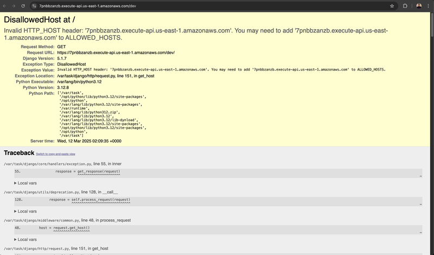This screenshot has height=255, width=434.
Task: Click the /var/task/django/utils/deprecation.py file path
Action: tap(42, 192)
